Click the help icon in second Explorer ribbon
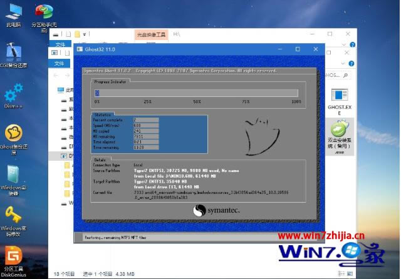Screen dimensions: 401x279 coord(352,64)
